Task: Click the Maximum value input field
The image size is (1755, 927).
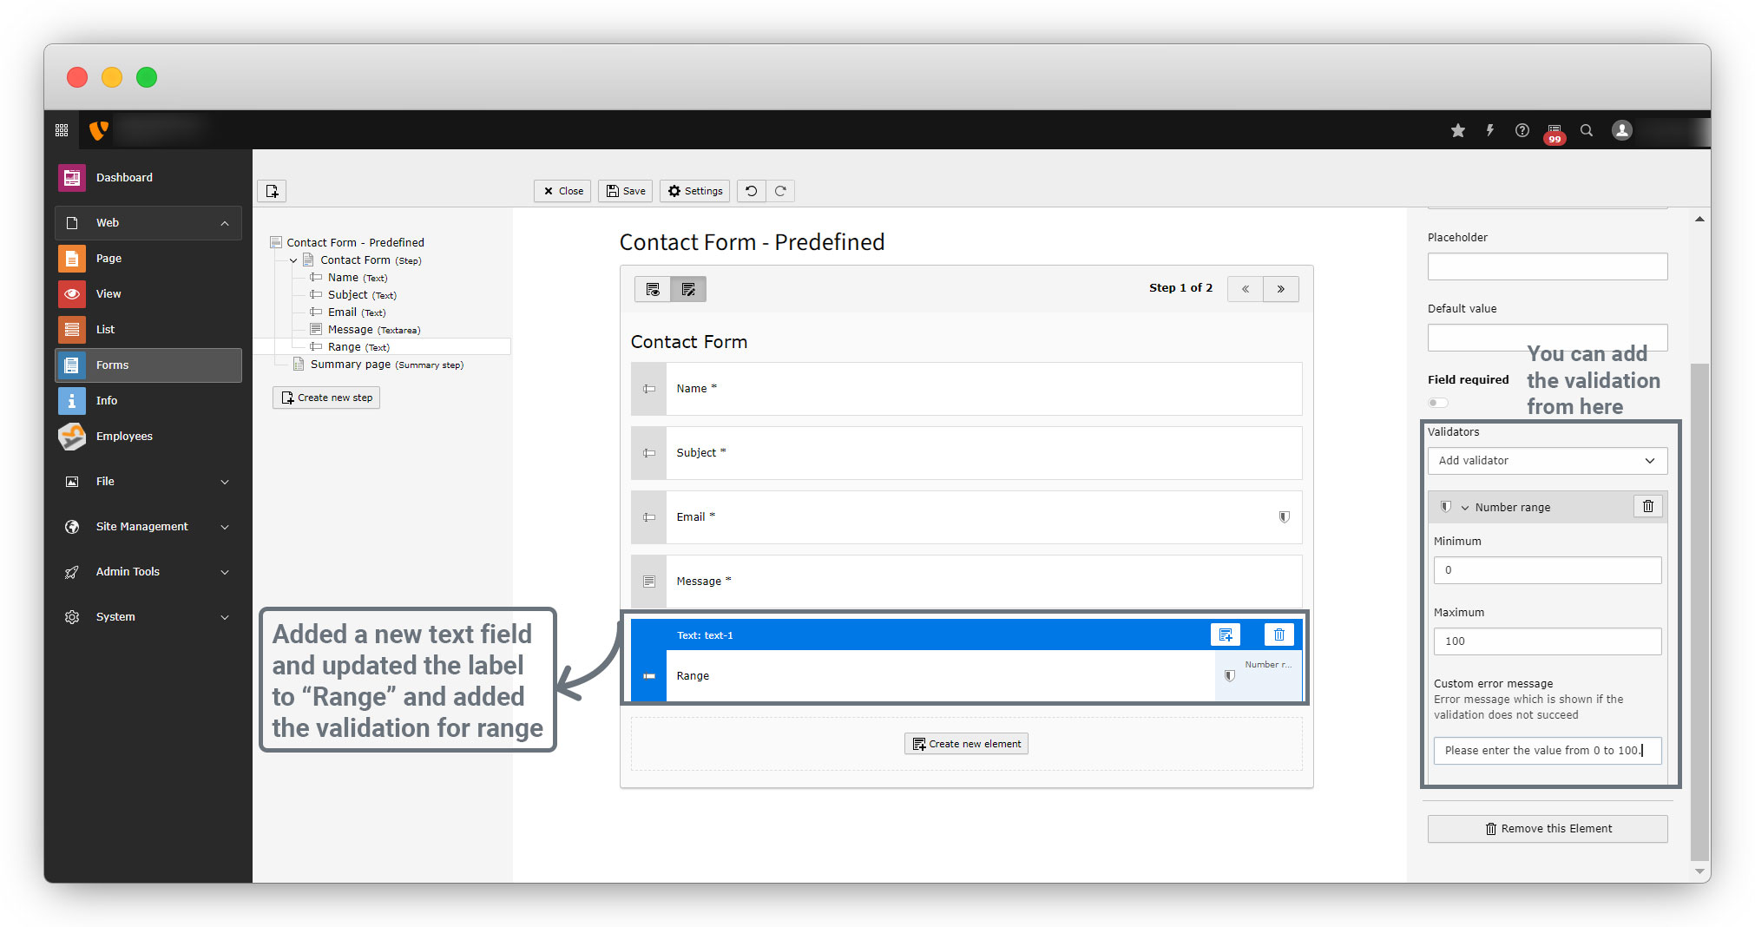Action: [x=1547, y=641]
